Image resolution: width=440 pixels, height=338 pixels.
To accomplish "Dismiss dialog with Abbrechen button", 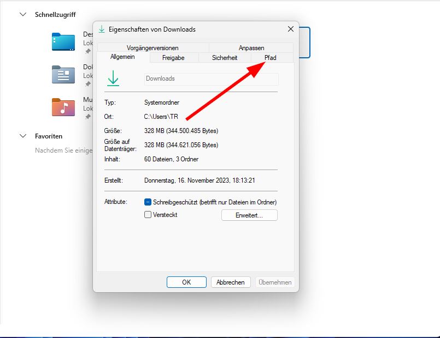I will point(230,282).
